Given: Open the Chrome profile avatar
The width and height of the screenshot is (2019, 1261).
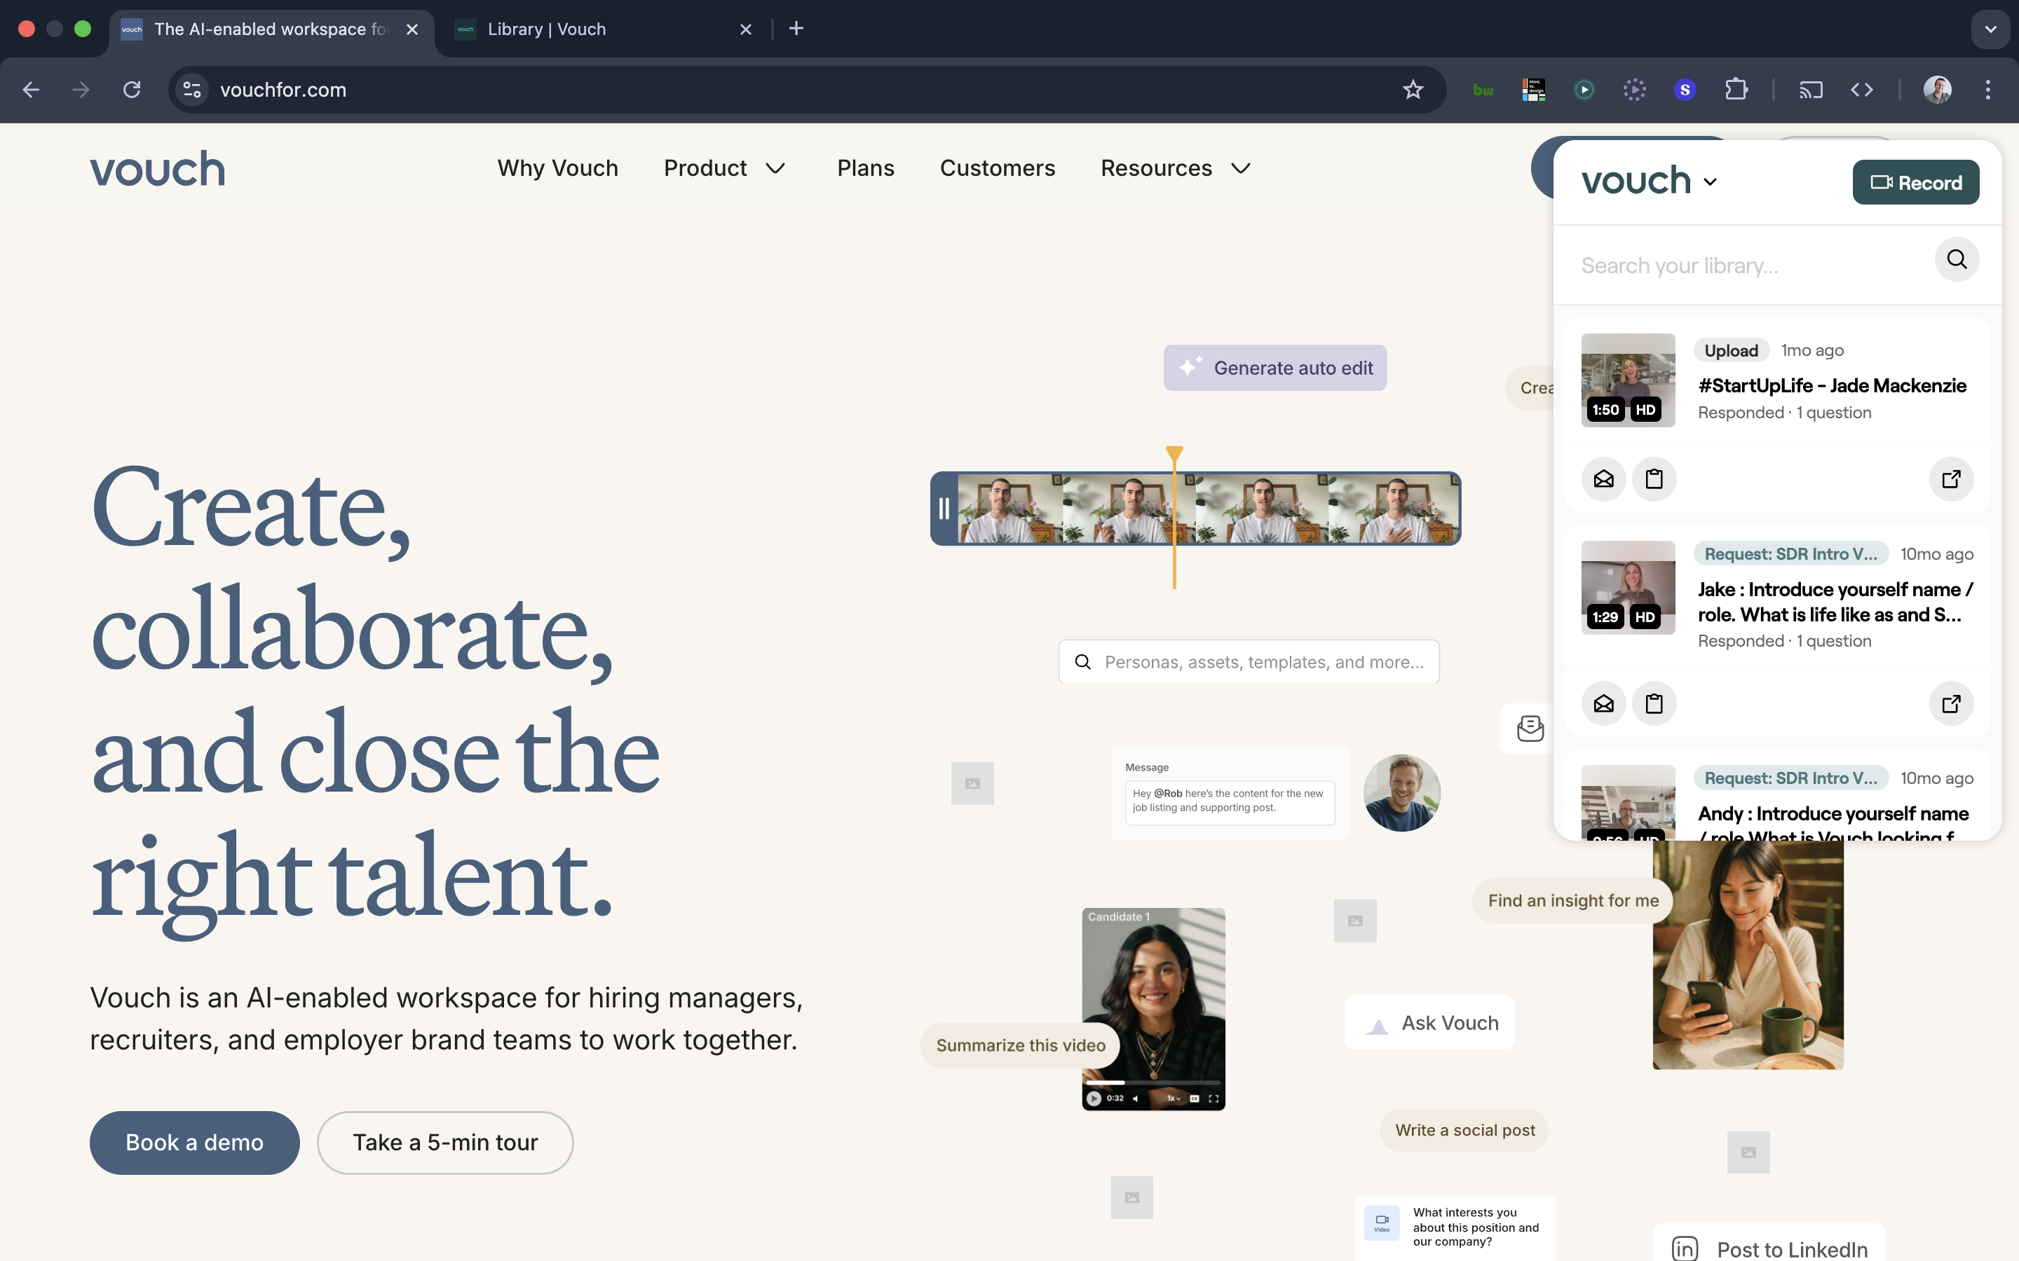Looking at the screenshot, I should pyautogui.click(x=1937, y=89).
